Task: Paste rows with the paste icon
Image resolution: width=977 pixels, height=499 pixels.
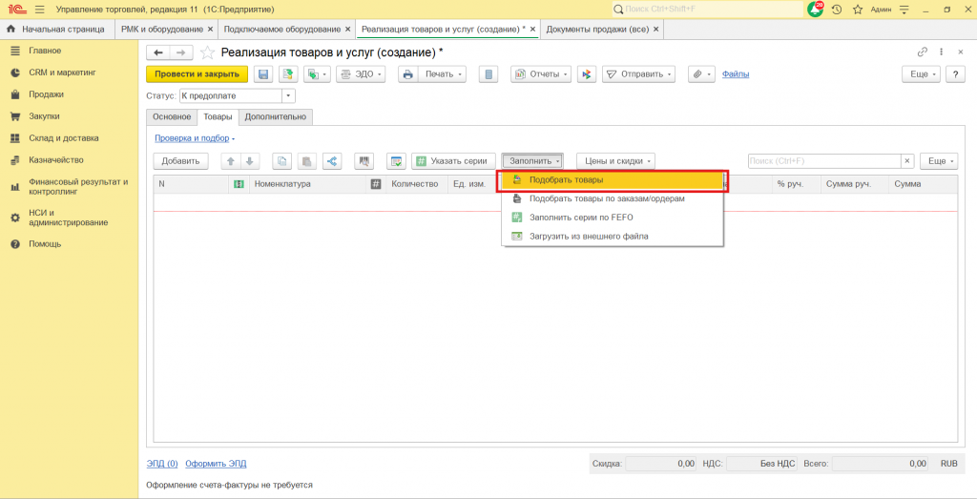Action: pyautogui.click(x=306, y=160)
